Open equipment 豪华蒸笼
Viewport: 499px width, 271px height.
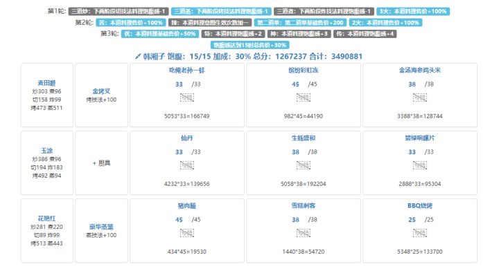(x=101, y=227)
